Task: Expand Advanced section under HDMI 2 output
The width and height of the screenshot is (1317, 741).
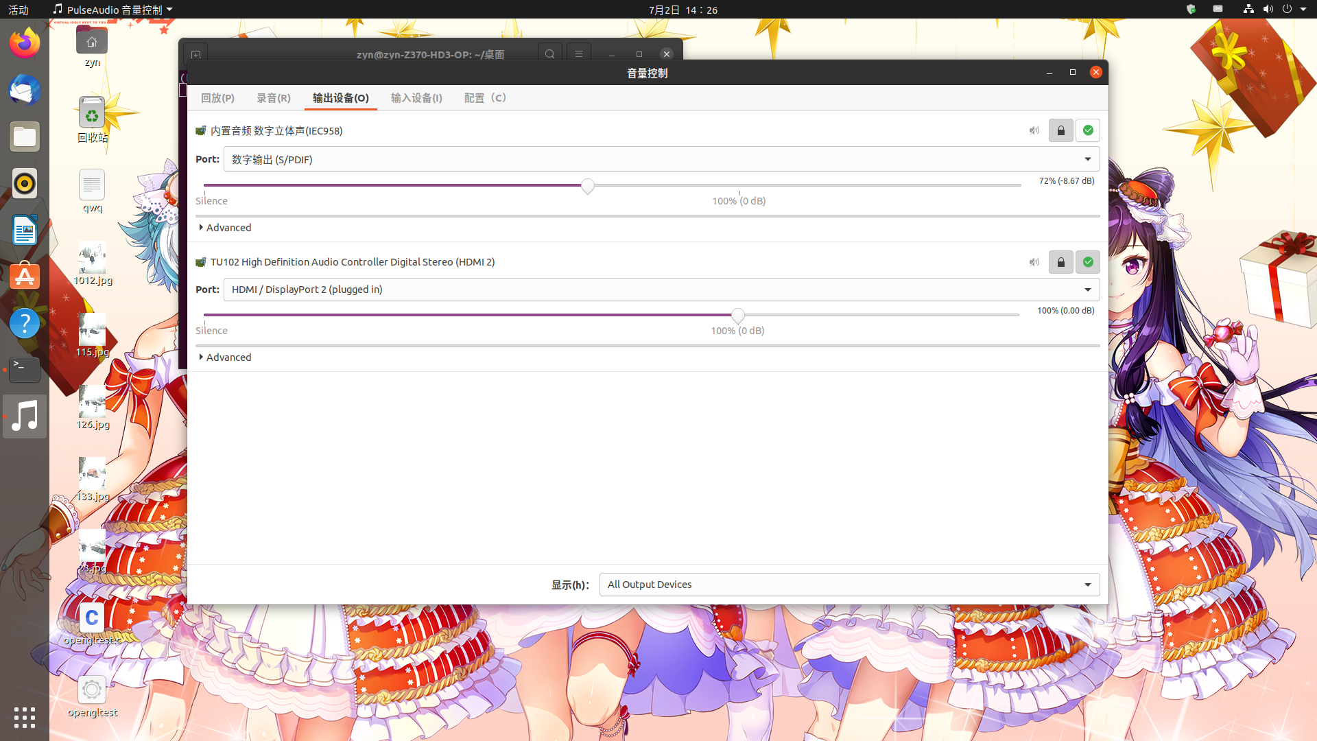Action: click(x=225, y=357)
